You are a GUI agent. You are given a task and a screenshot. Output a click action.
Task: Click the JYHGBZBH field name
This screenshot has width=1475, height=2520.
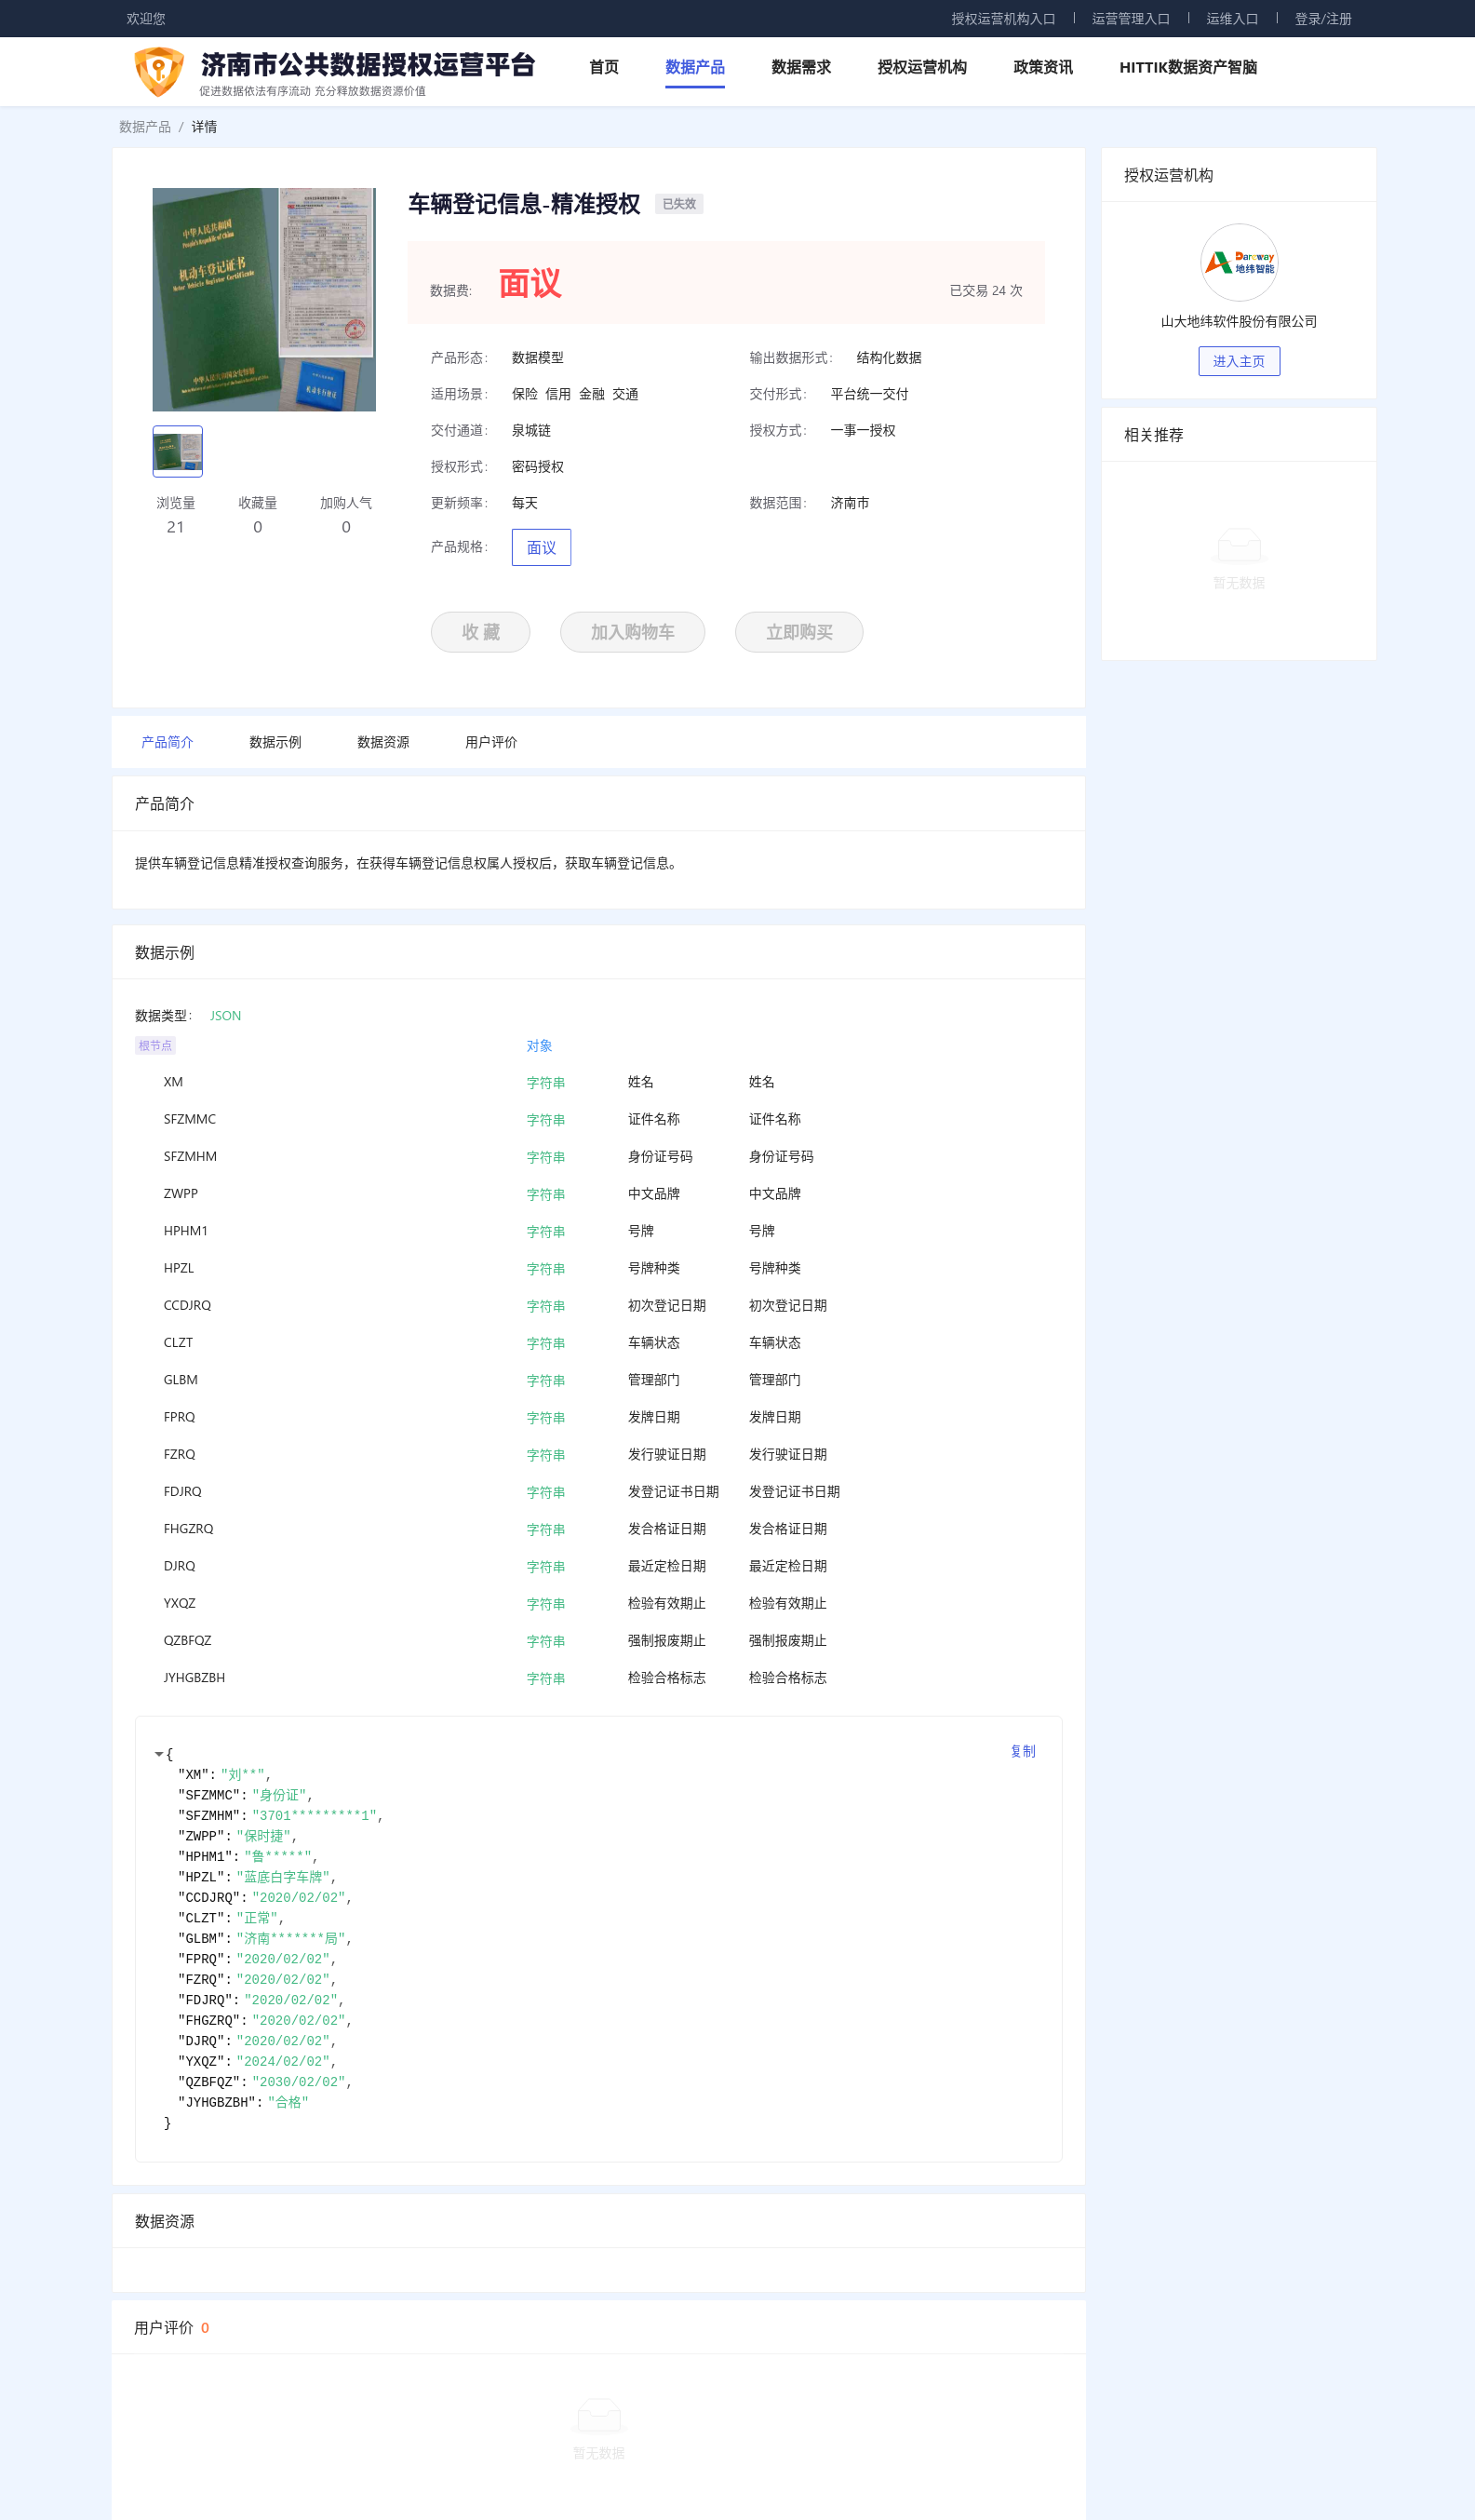[194, 1677]
